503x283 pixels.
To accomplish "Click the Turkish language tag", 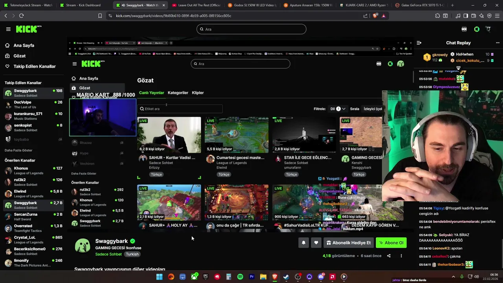I will 132,254.
